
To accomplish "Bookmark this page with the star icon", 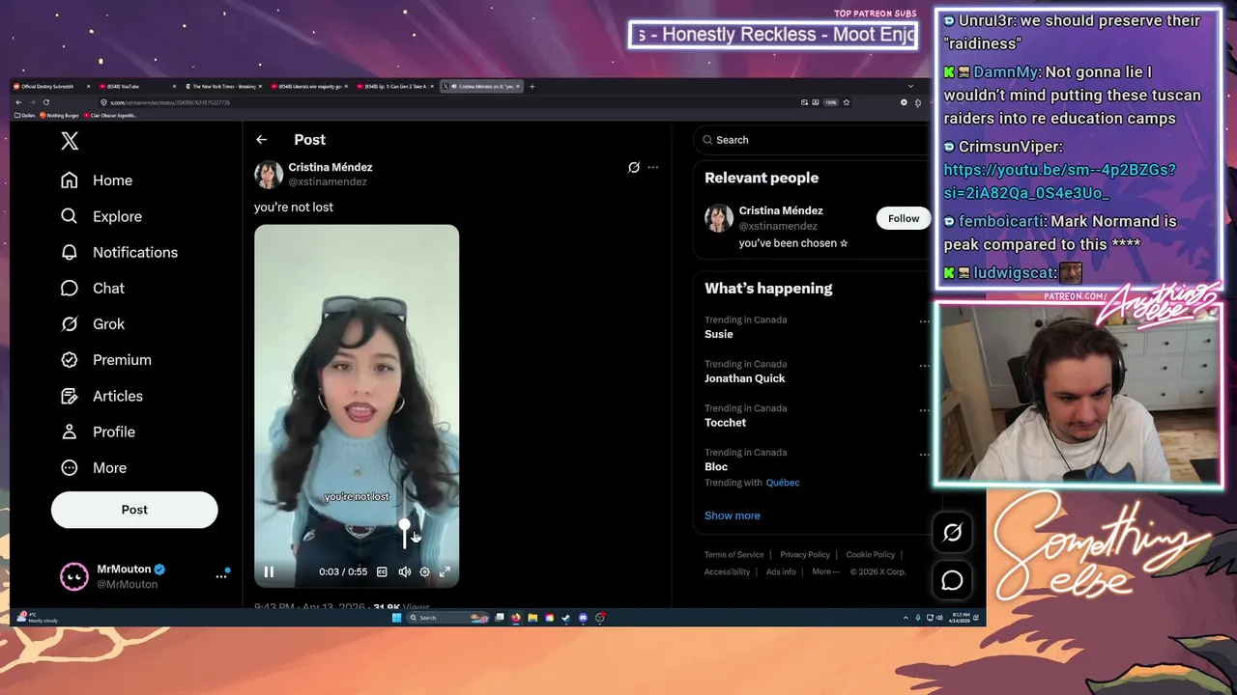I will point(847,102).
